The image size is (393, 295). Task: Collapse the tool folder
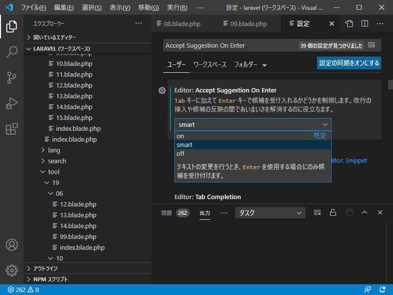(x=53, y=172)
